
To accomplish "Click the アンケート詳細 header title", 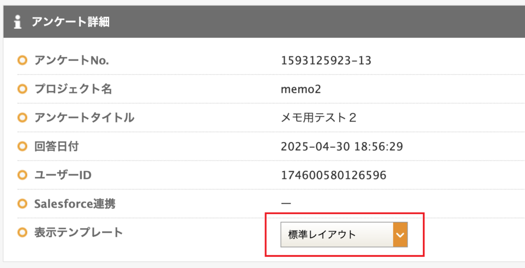I will click(x=70, y=22).
